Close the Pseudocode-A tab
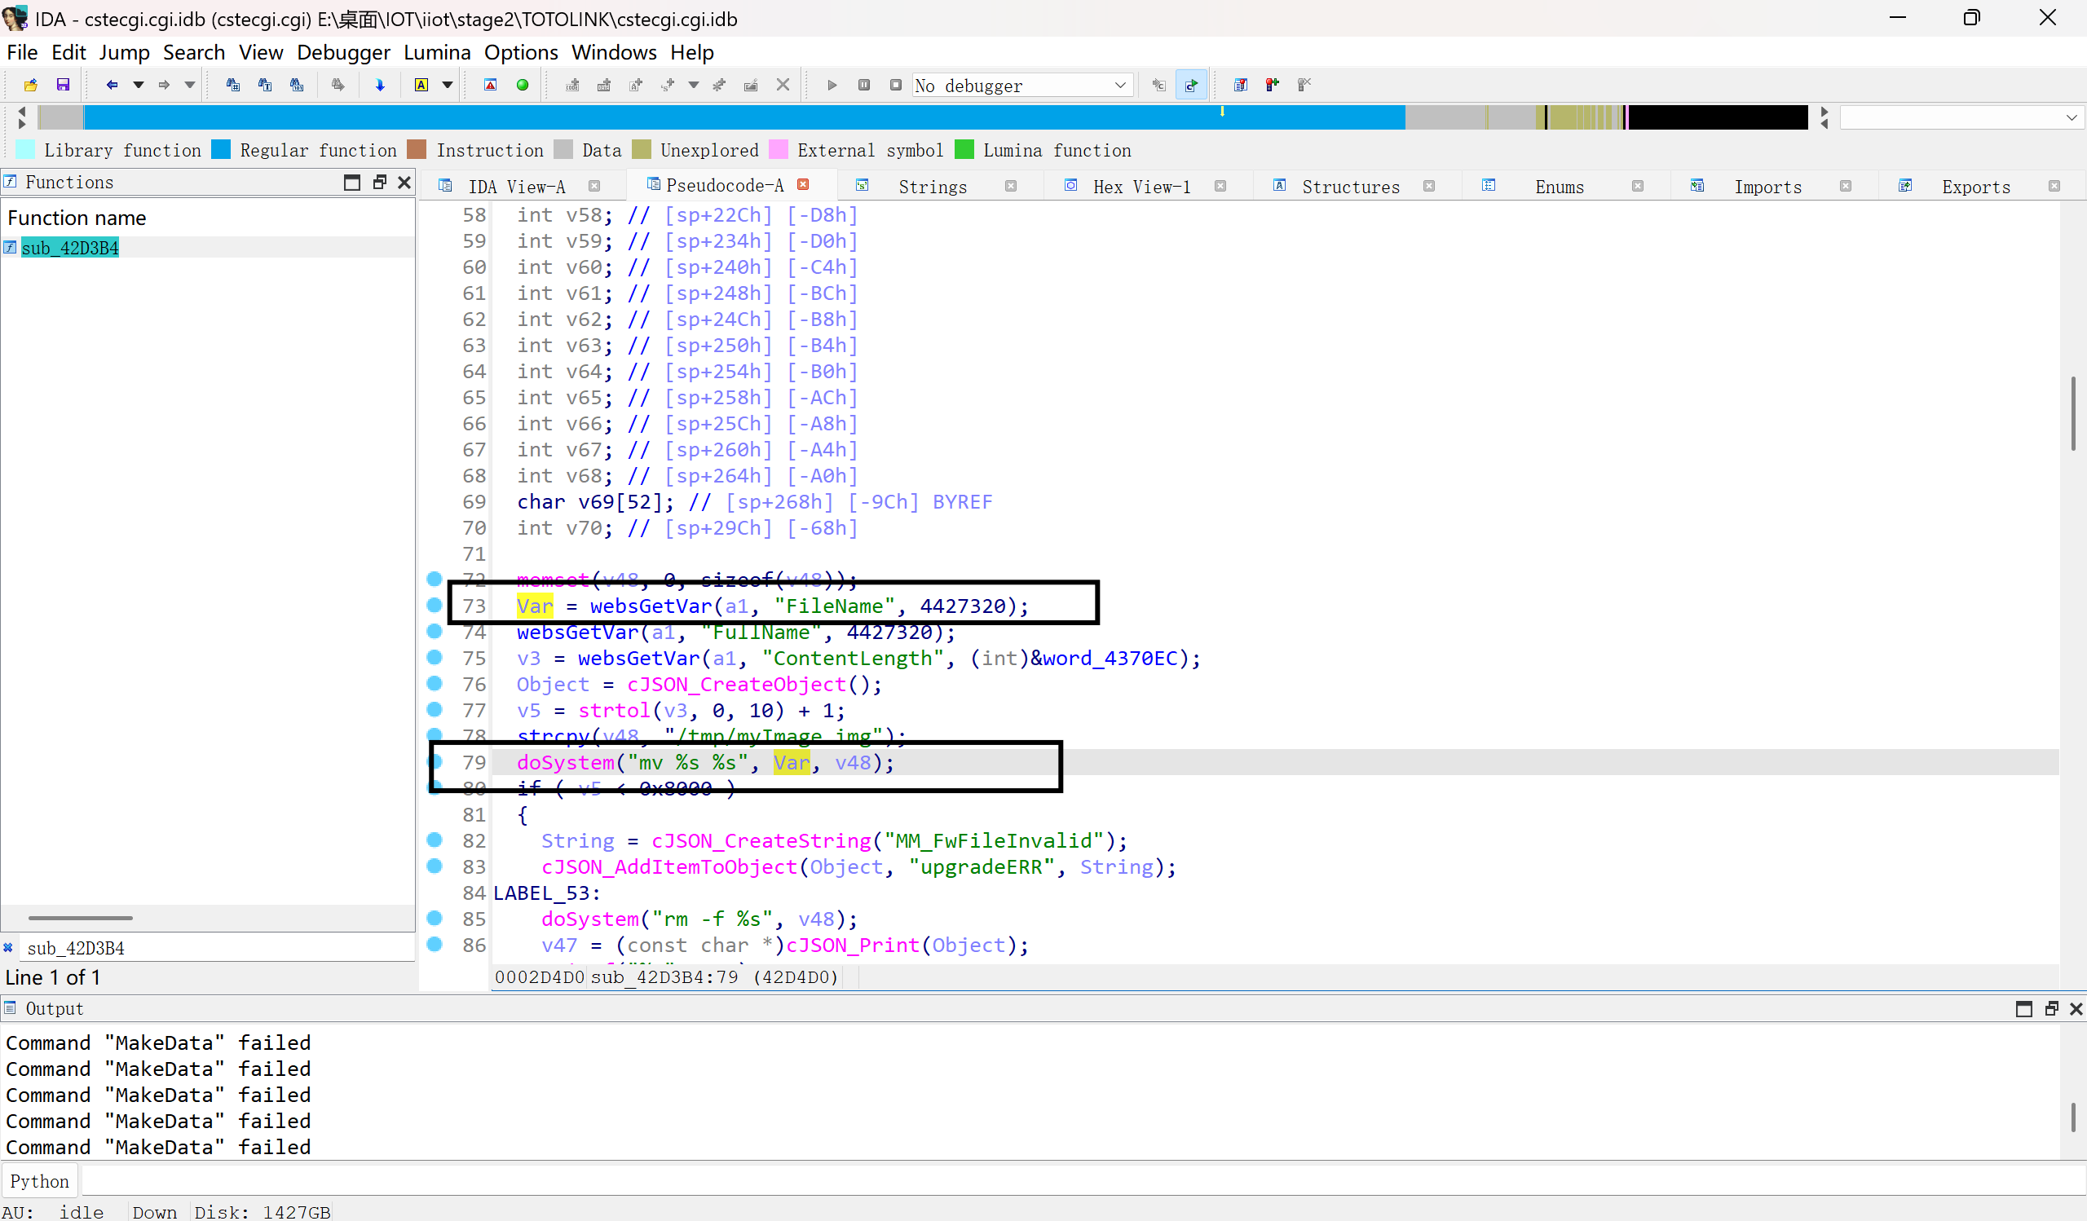The image size is (2087, 1221). [802, 184]
